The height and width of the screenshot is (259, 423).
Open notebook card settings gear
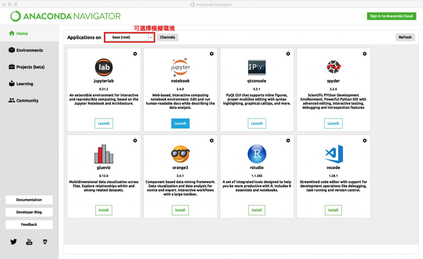tap(212, 54)
